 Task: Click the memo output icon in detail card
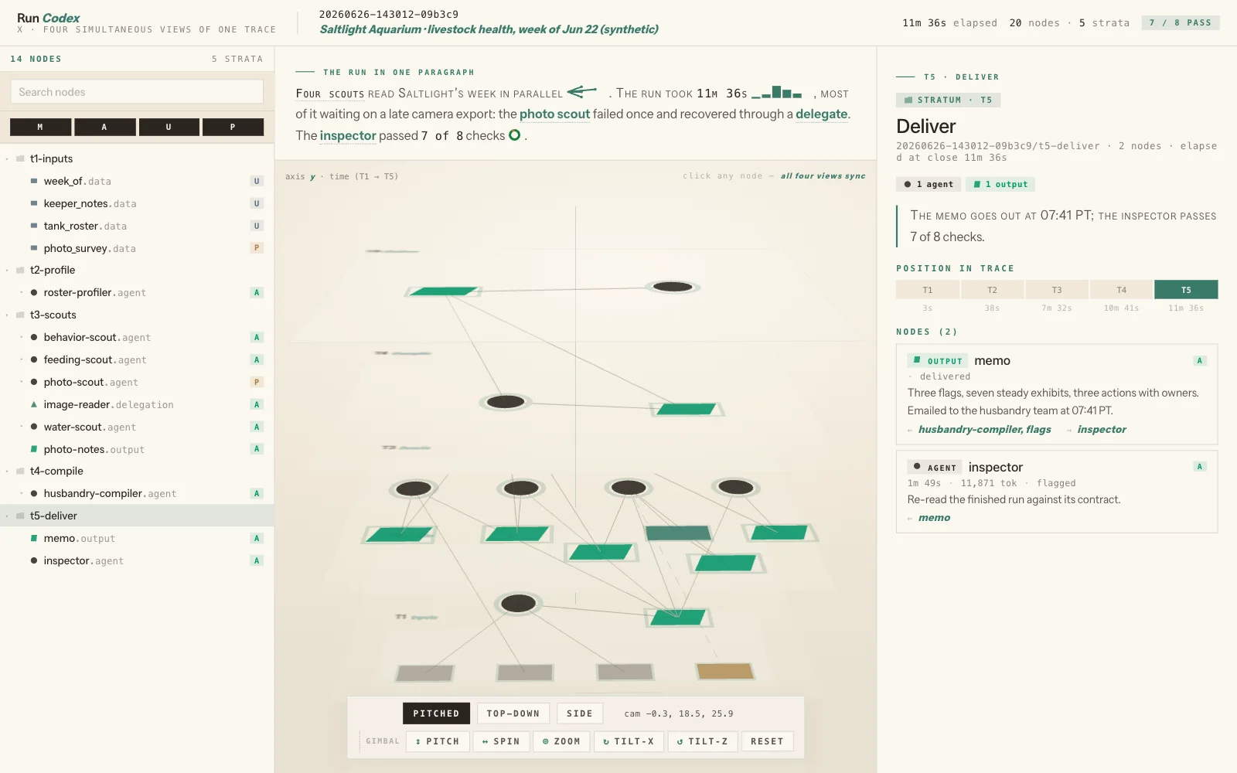point(917,360)
